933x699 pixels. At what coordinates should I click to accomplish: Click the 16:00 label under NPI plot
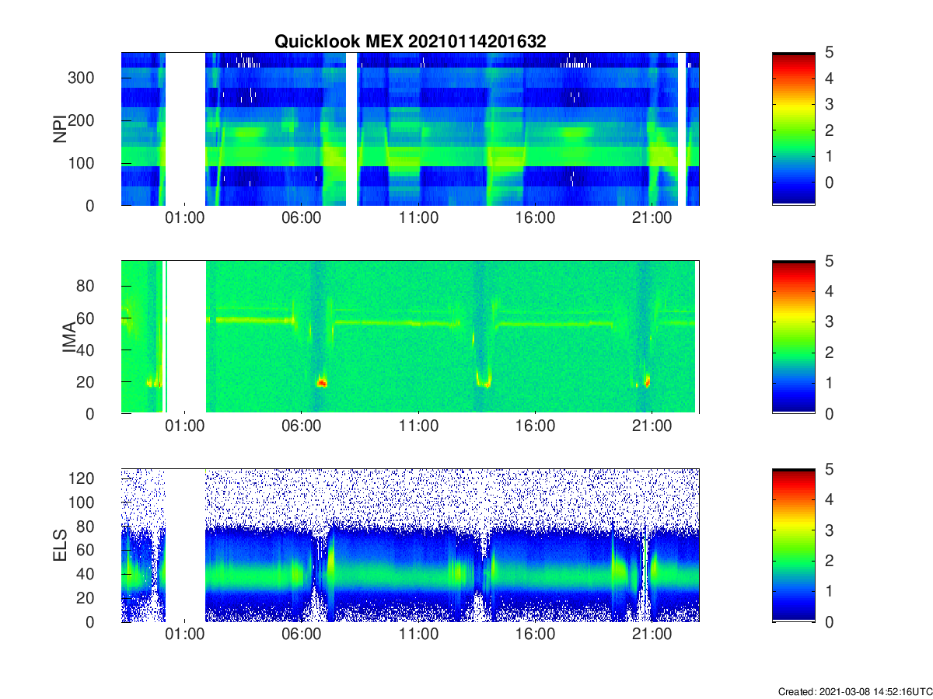(535, 218)
